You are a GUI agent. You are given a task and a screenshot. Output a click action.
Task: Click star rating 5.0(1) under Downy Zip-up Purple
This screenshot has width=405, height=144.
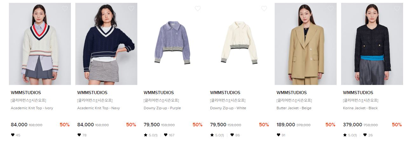[151, 135]
